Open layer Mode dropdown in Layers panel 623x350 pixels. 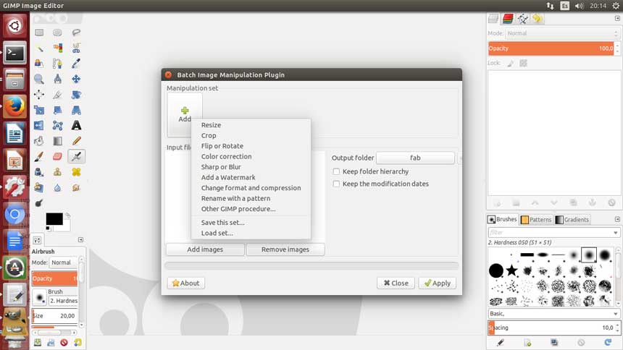pyautogui.click(x=562, y=33)
